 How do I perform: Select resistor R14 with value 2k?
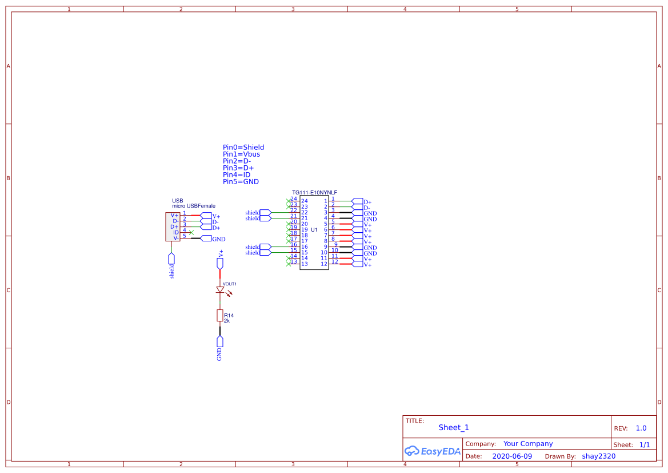click(x=220, y=314)
